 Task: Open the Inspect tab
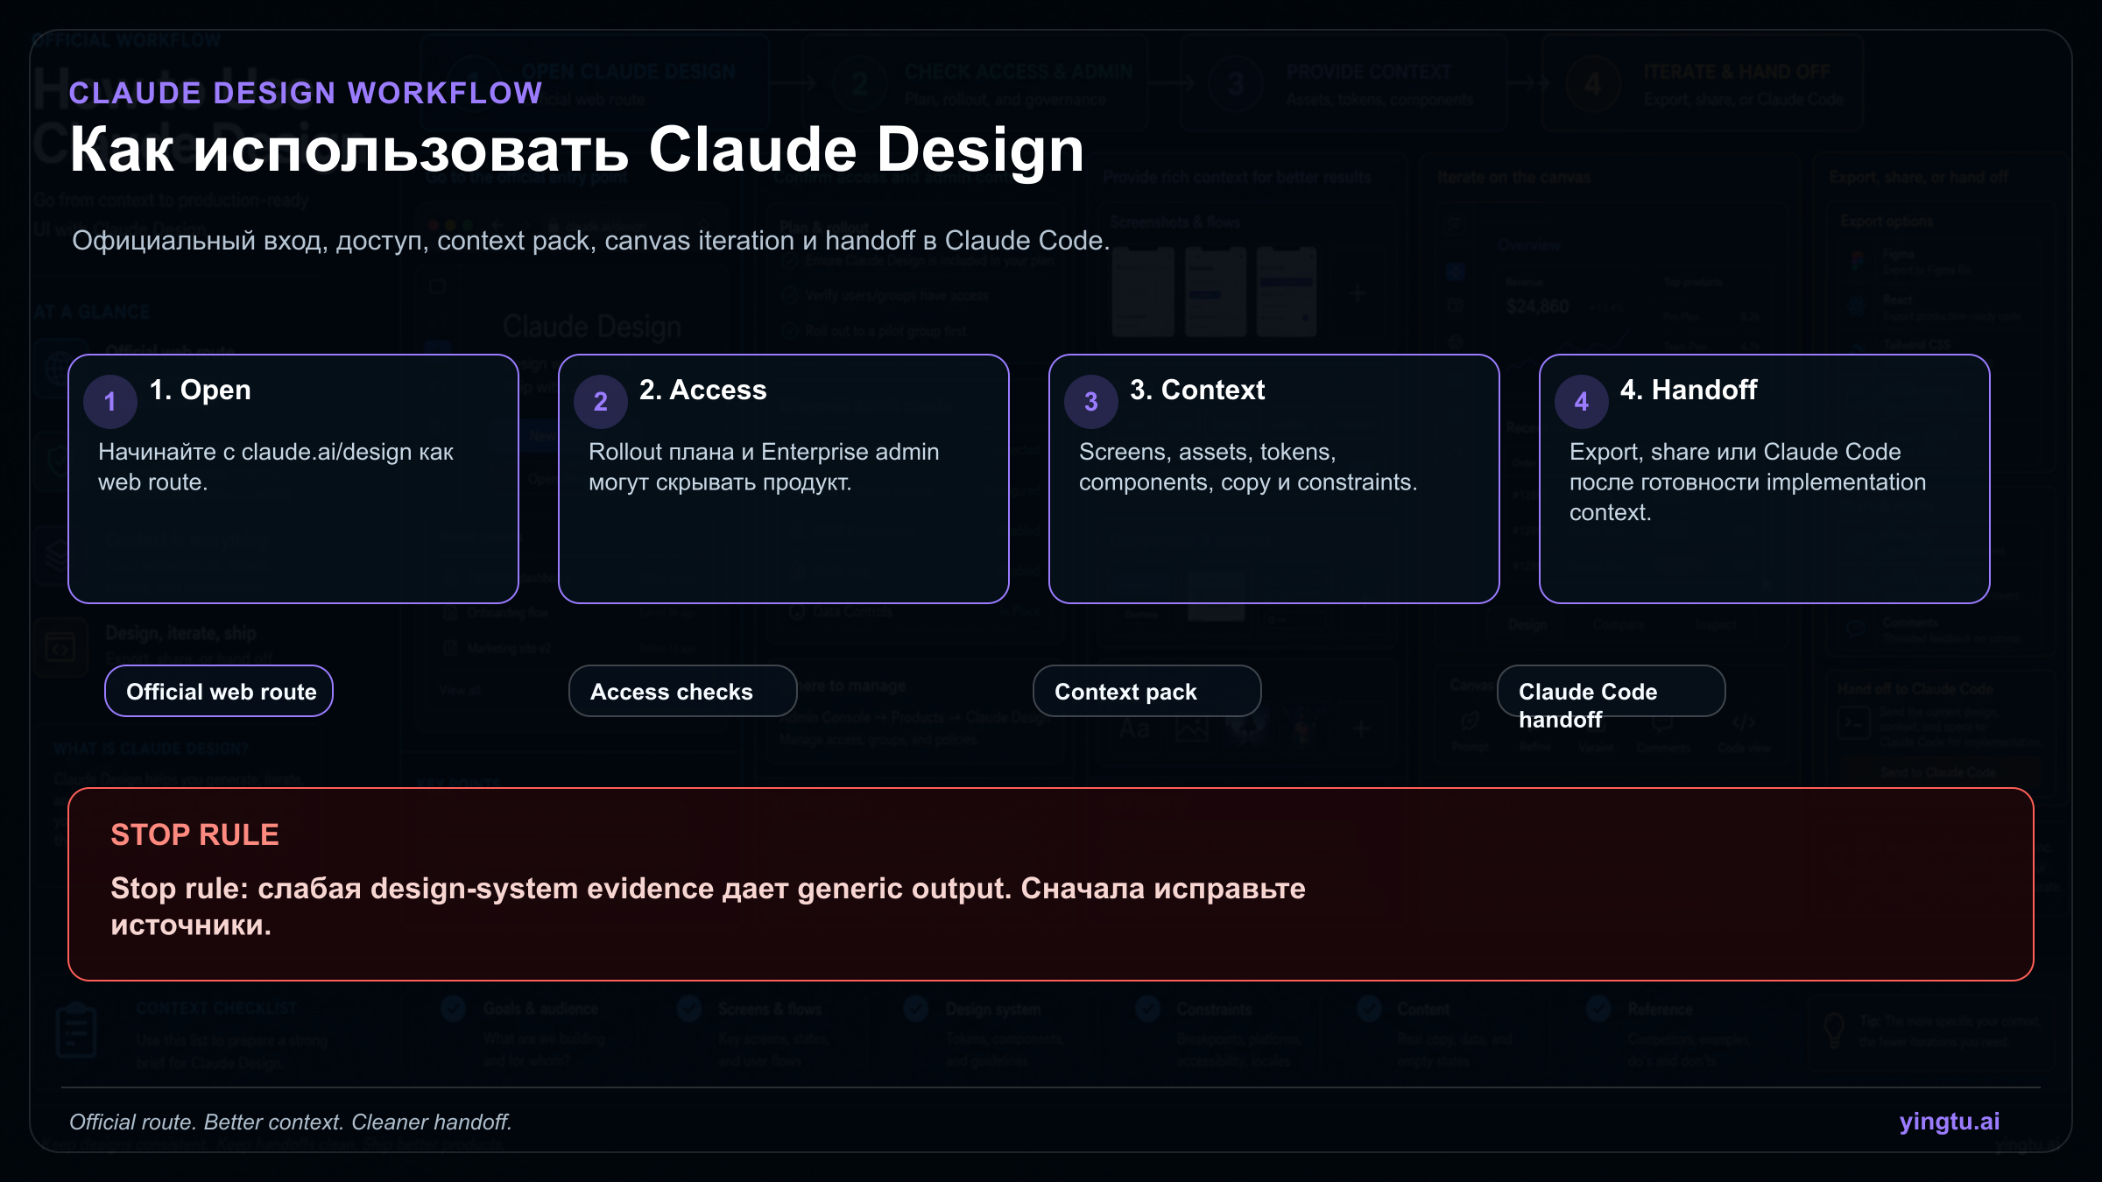[1717, 624]
